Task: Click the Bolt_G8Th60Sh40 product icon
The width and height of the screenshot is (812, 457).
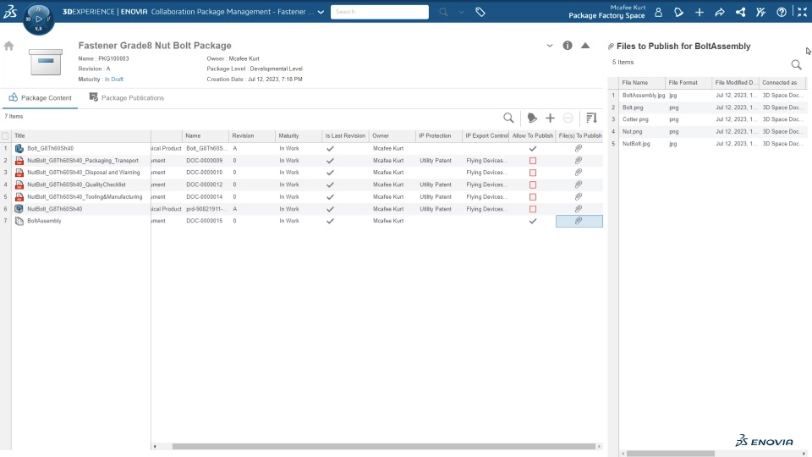Action: pos(19,148)
